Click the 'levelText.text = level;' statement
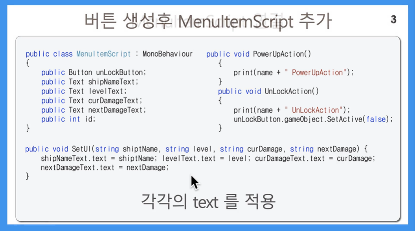 (206, 158)
